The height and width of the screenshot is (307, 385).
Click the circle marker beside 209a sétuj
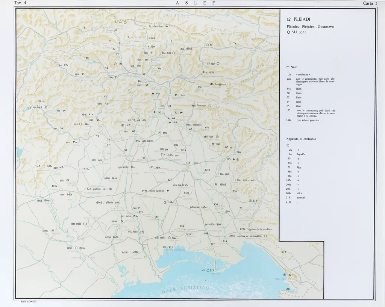[x=76, y=248]
